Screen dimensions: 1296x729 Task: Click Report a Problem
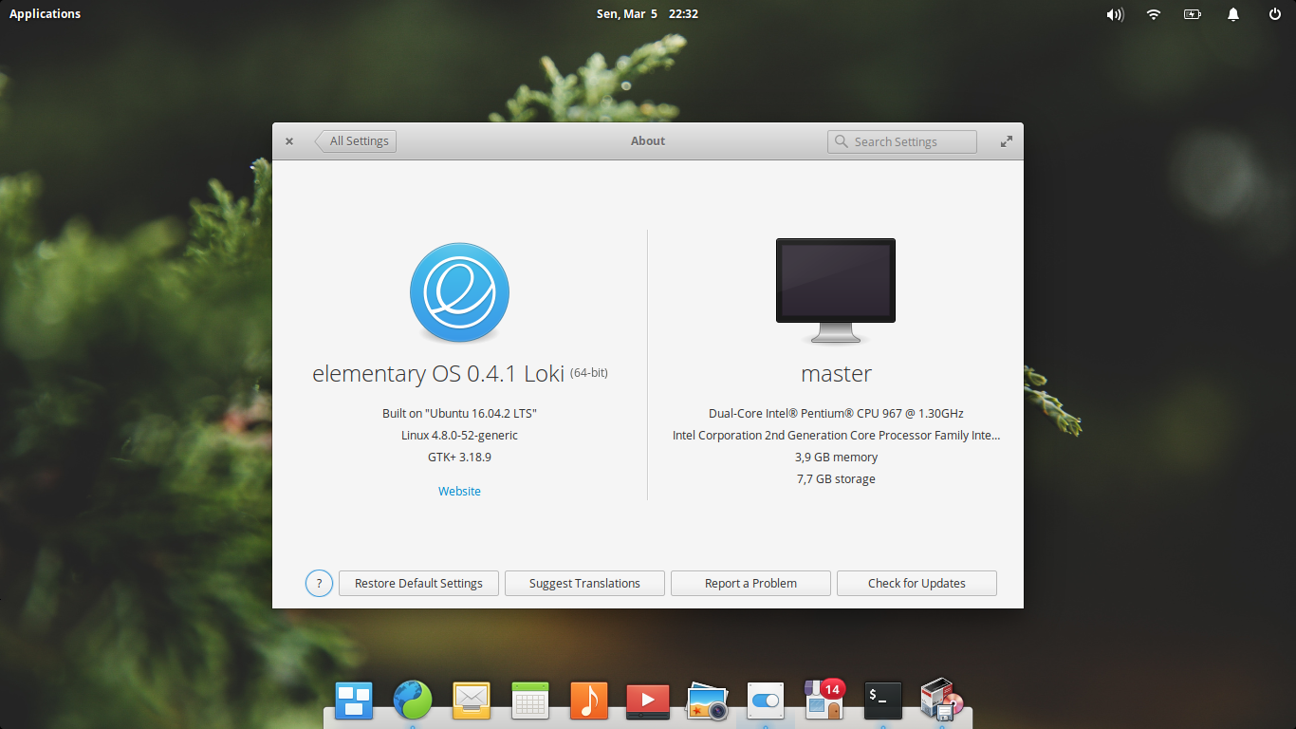tap(750, 583)
